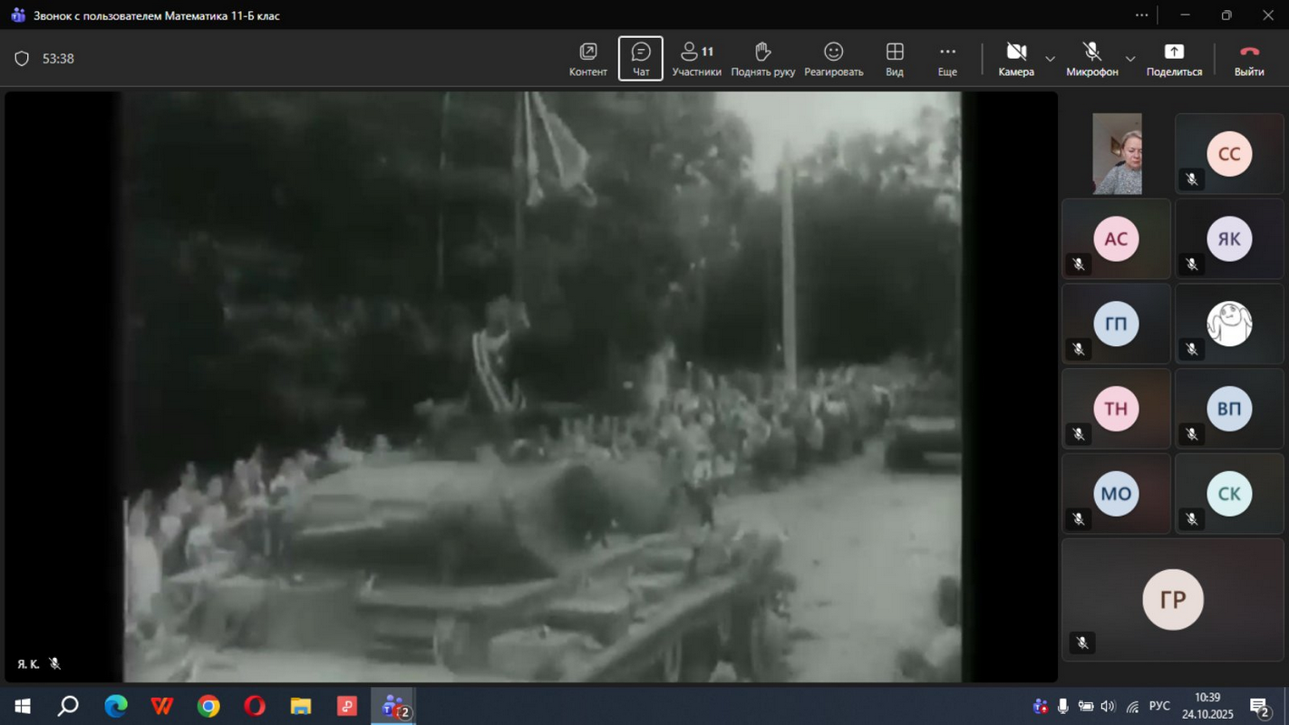Click the shield icon beside call timer
Viewport: 1289px width, 725px height.
coord(22,59)
